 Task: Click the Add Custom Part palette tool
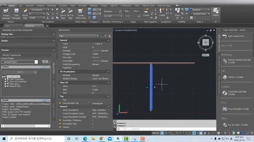pyautogui.click(x=233, y=36)
